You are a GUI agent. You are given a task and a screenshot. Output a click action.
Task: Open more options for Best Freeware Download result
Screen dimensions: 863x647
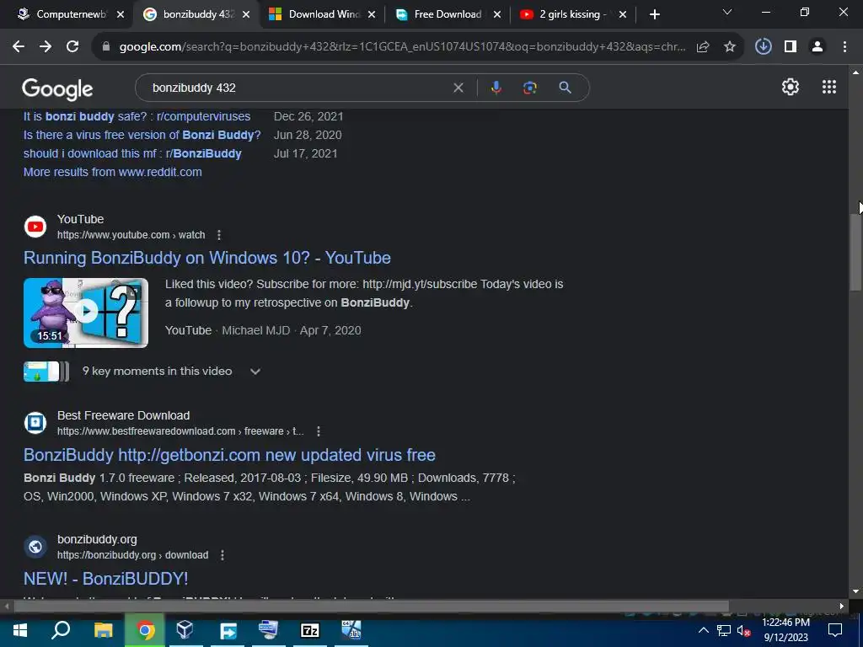[x=318, y=431]
